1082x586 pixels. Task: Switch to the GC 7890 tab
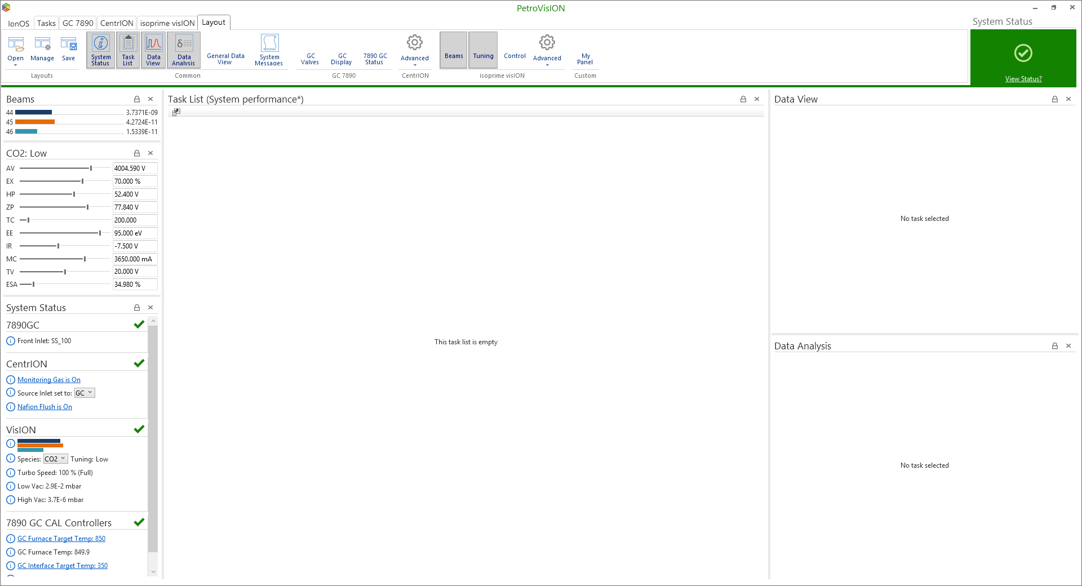(x=78, y=23)
